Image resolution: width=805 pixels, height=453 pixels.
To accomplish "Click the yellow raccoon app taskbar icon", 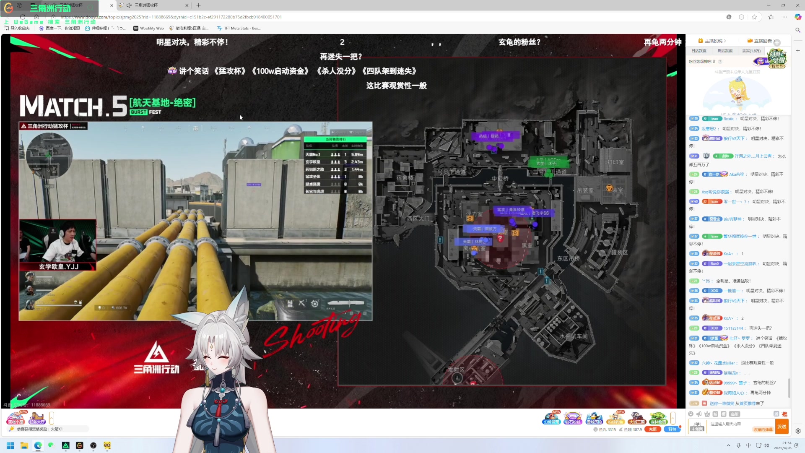I will coord(107,445).
